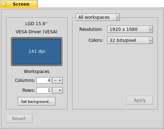Click the VESA Driver (VESA) text

37,32
